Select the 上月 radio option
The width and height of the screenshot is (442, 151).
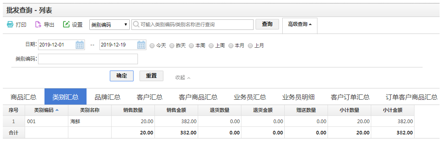[250, 46]
